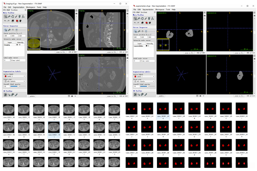Select Spray Can tool in imaging.nii.gz 3D toolbar
This screenshot has height=171, width=257.
tap(12, 95)
